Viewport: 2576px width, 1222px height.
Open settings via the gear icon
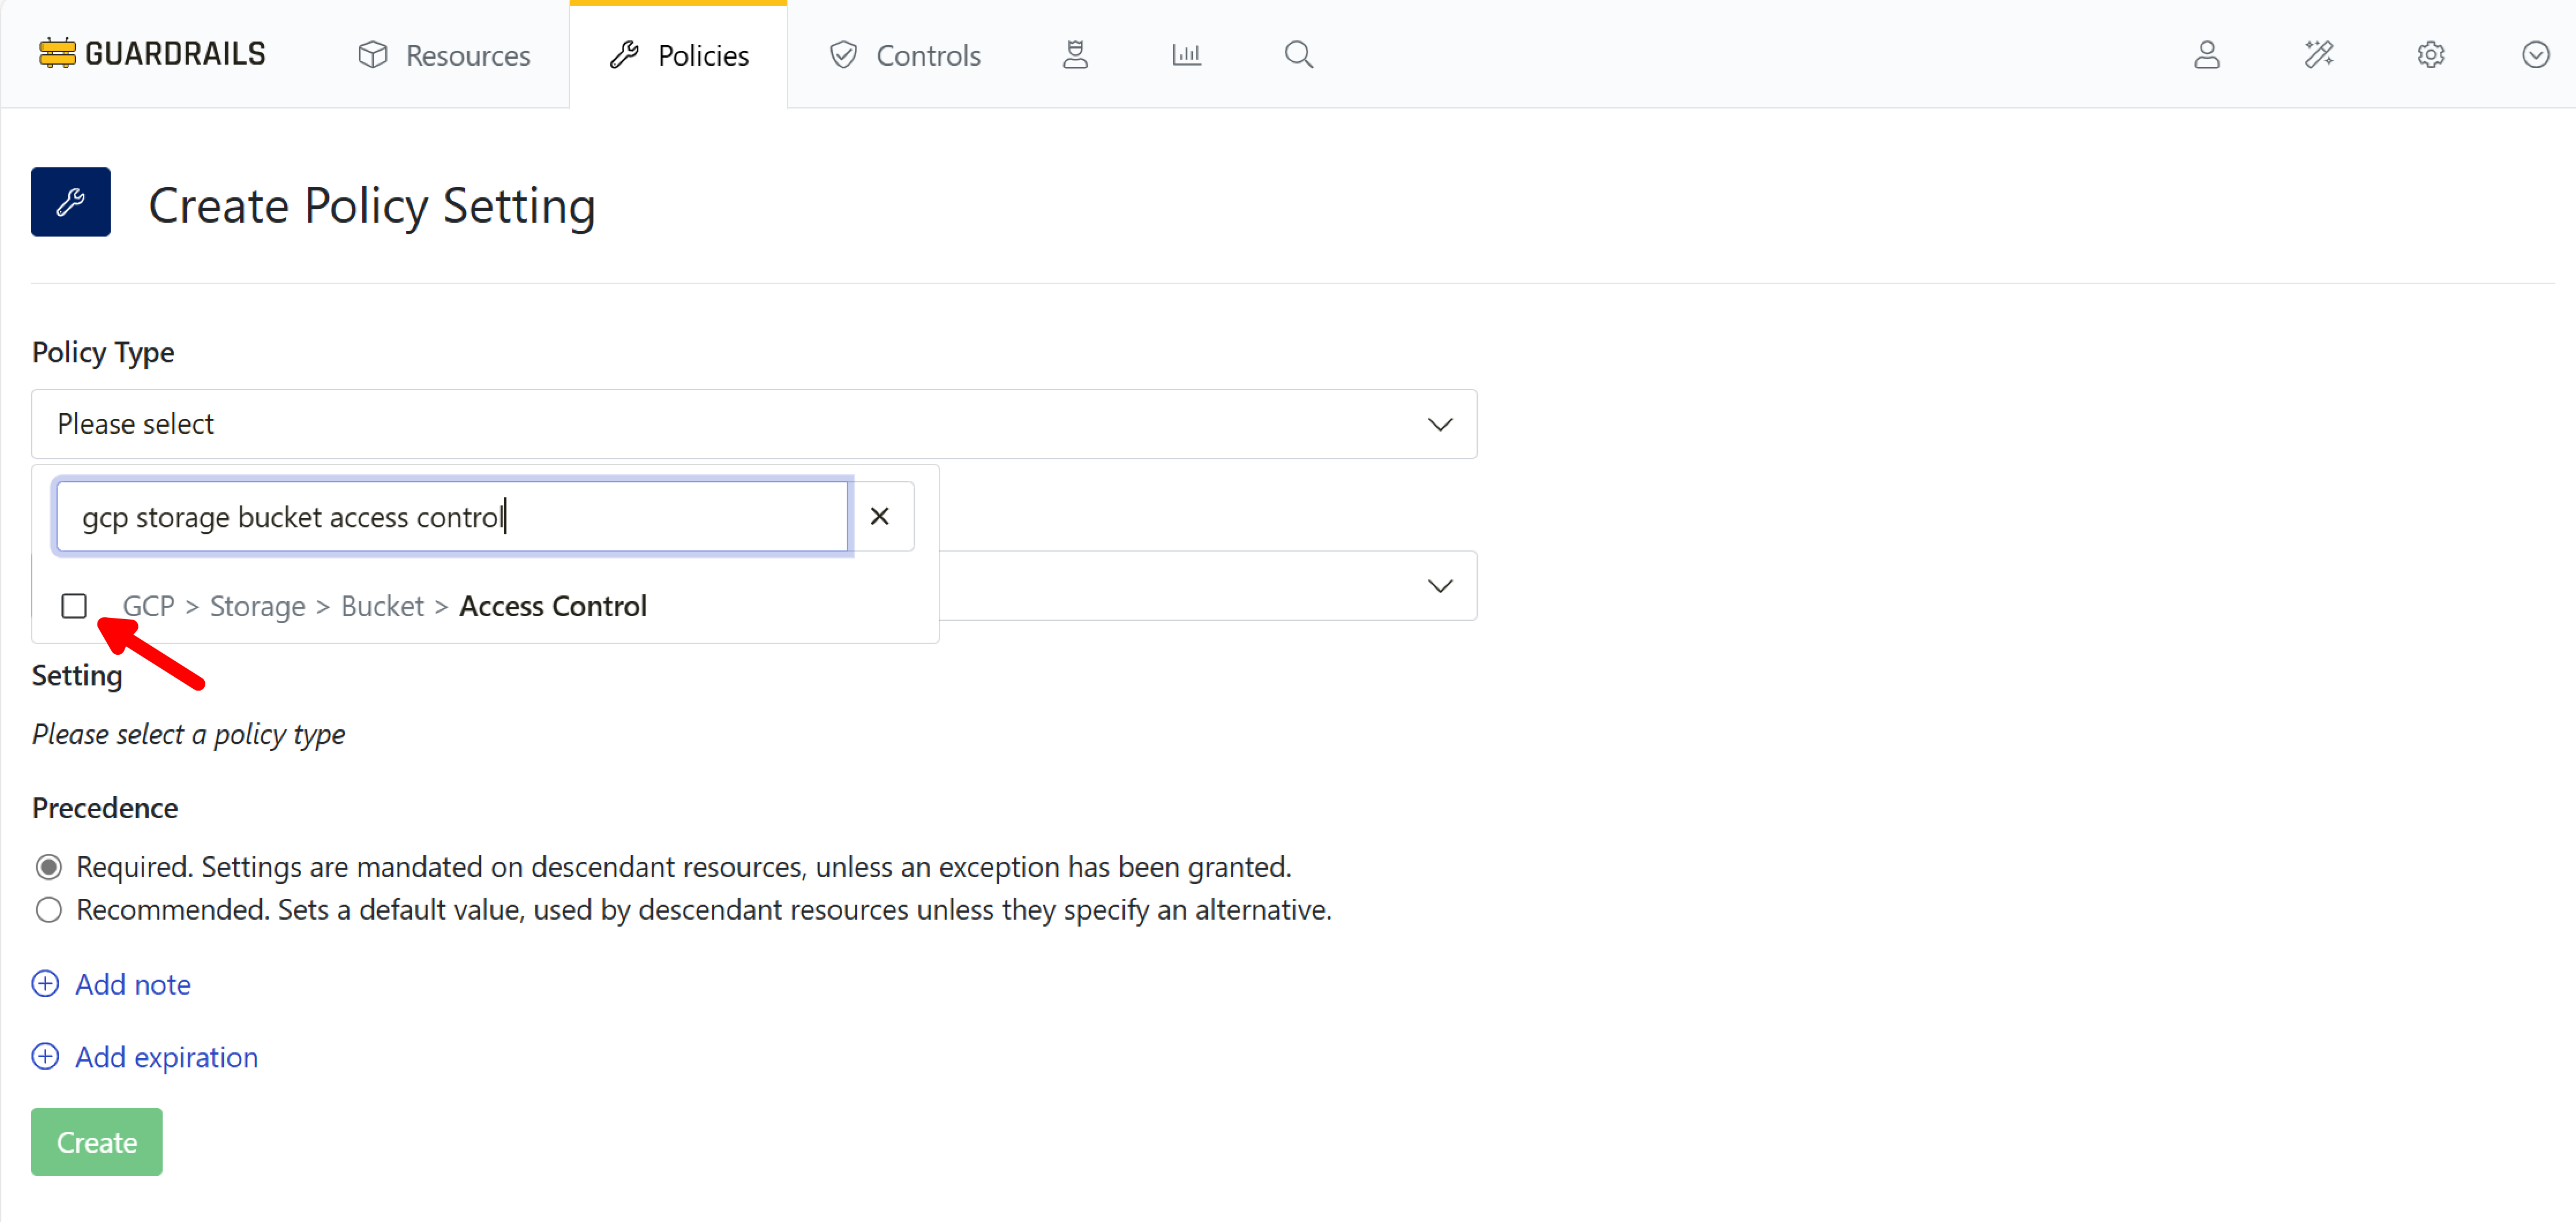tap(2431, 55)
